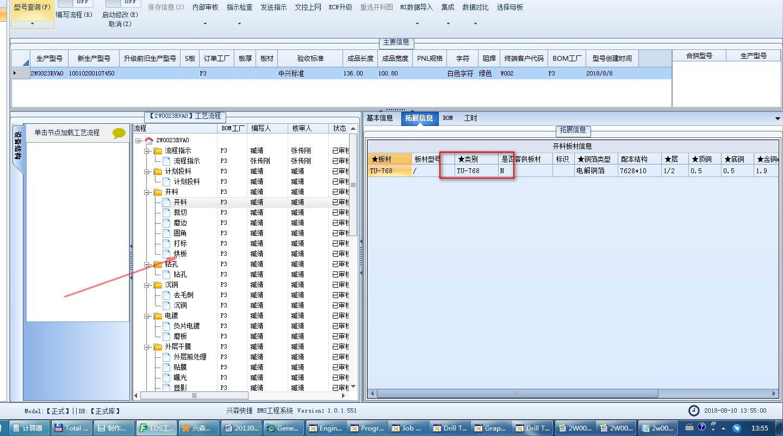Click the document icon of 打标 step
Image resolution: width=783 pixels, height=436 pixels.
(167, 243)
